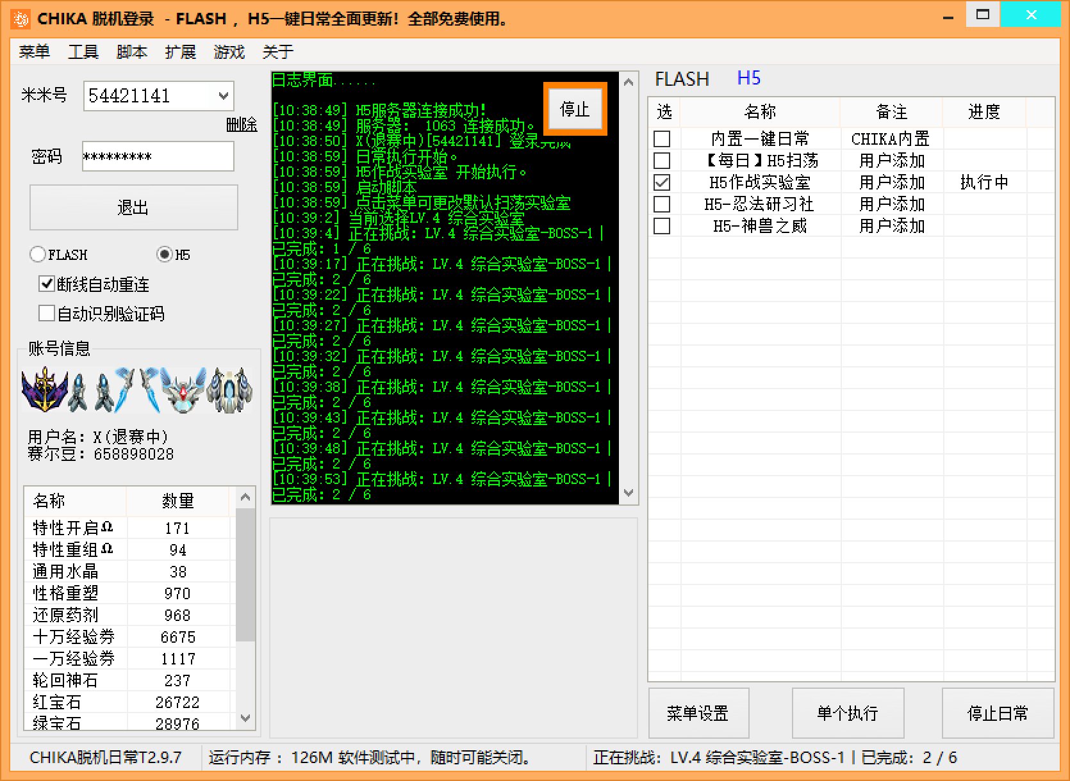1070x781 pixels.
Task: Open the 脚本 menu
Action: click(x=132, y=52)
